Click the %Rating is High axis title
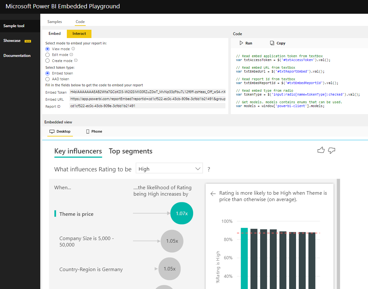Screen dimensions: 368x289 (218, 267)
